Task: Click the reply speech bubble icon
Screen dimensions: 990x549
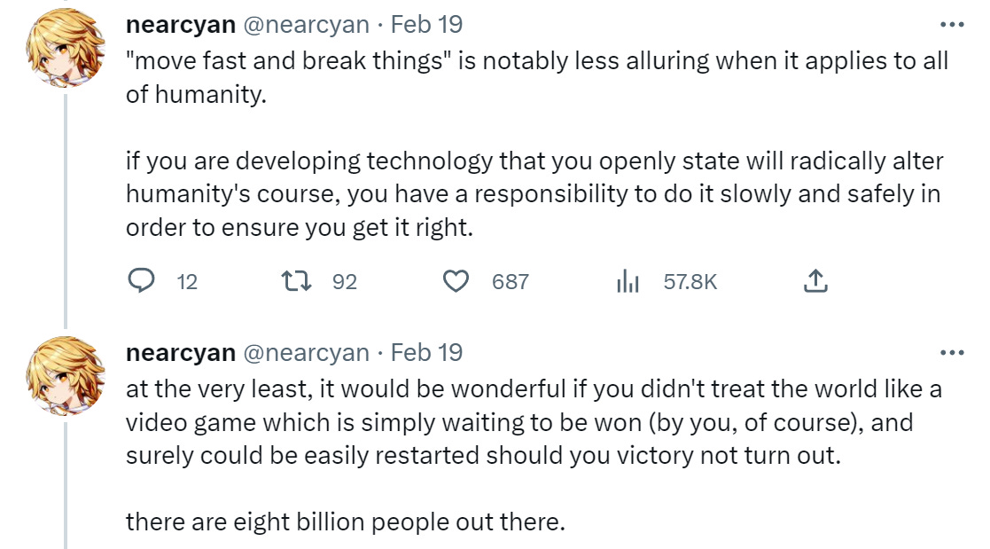Action: 142,281
